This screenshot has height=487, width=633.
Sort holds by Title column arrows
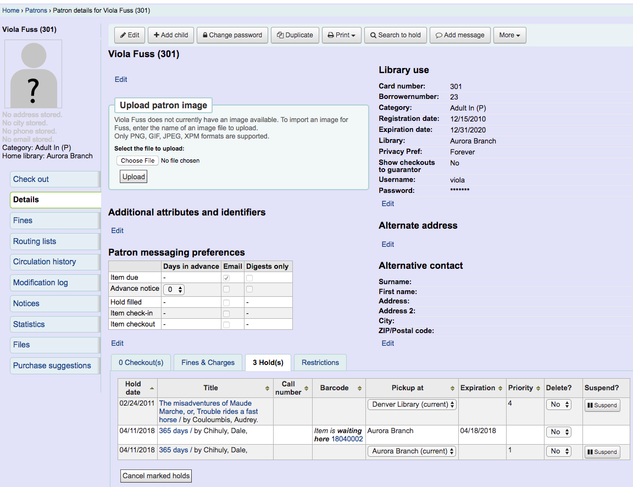[267, 388]
